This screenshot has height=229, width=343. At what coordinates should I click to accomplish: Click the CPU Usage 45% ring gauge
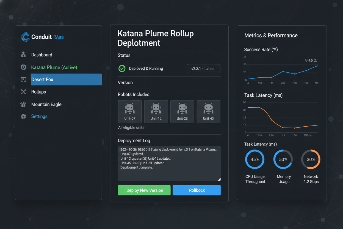coord(255,159)
